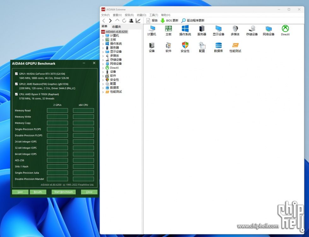Click BIOS 更新 toolbar button
The width and height of the screenshot is (309, 237).
pos(170,20)
